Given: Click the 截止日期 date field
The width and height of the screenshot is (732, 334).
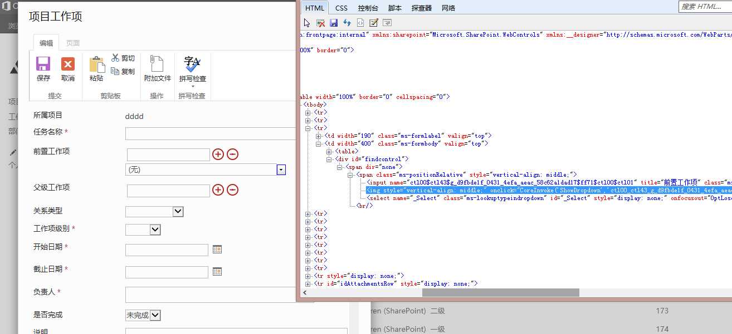Looking at the screenshot, I should 167,272.
